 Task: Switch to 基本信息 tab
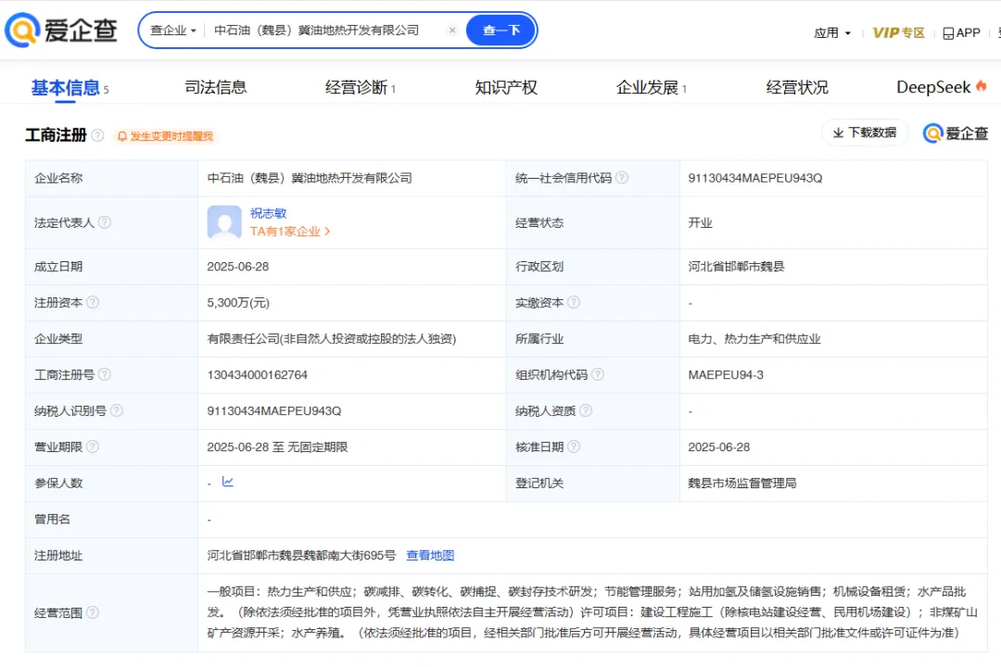tap(70, 87)
